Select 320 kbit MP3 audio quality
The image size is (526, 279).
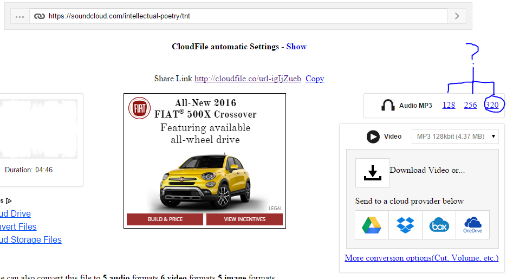click(x=492, y=105)
